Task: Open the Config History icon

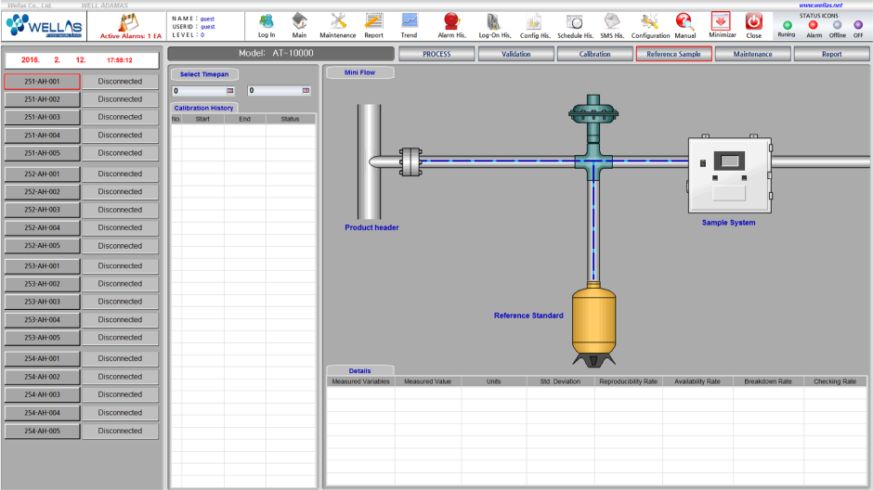Action: 534,21
